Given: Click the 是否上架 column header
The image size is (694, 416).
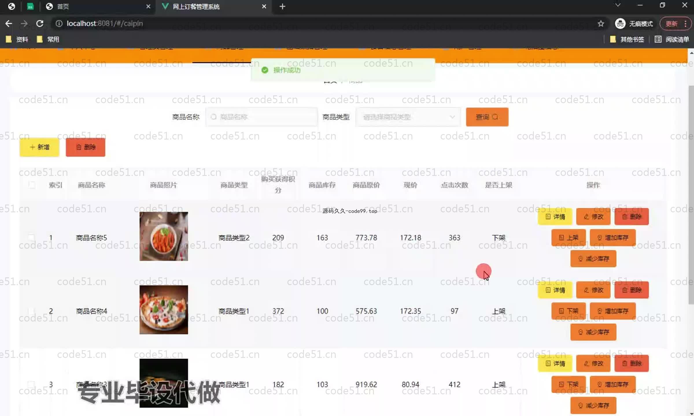Looking at the screenshot, I should [499, 185].
